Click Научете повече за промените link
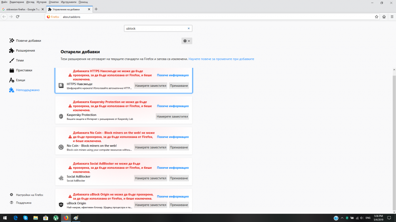The image size is (396, 222). click(x=221, y=59)
